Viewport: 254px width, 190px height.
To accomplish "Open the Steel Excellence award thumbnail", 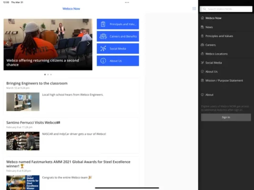I will [x=23, y=182].
